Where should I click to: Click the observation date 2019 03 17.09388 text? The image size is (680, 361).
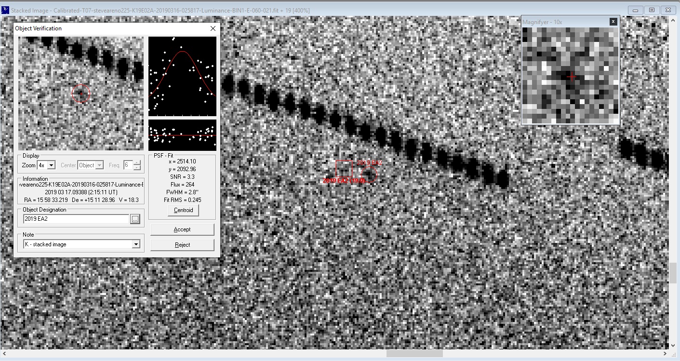click(81, 192)
